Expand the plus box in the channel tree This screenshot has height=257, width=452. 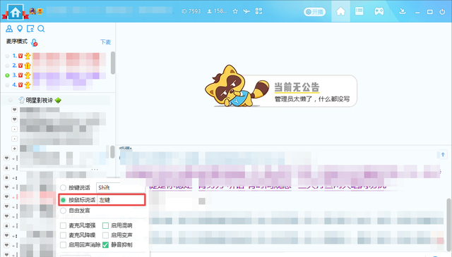[x=14, y=149]
